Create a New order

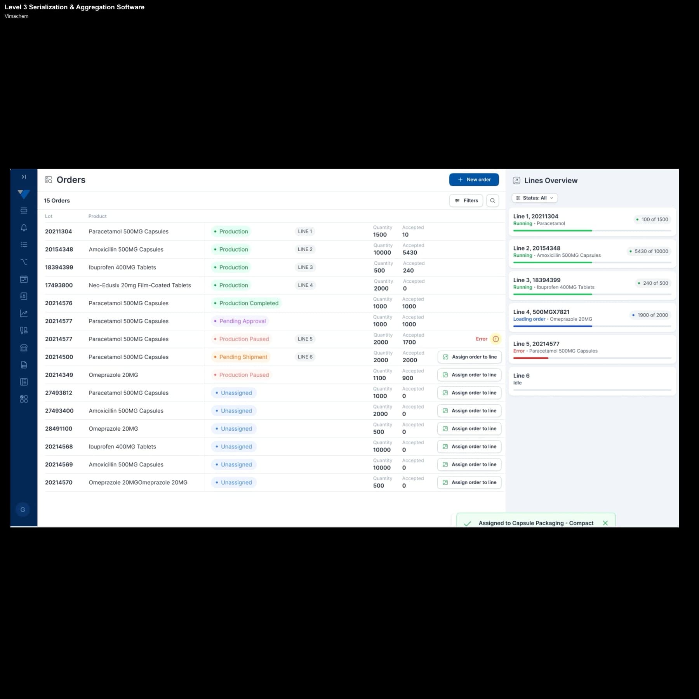[474, 180]
